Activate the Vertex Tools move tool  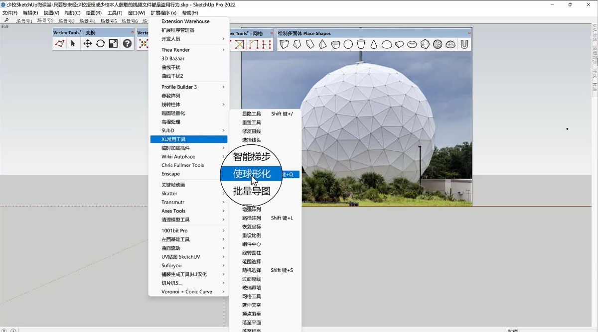click(x=87, y=44)
